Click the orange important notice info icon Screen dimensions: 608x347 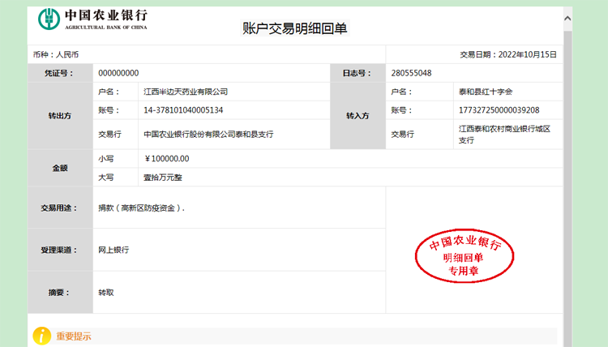[42, 336]
